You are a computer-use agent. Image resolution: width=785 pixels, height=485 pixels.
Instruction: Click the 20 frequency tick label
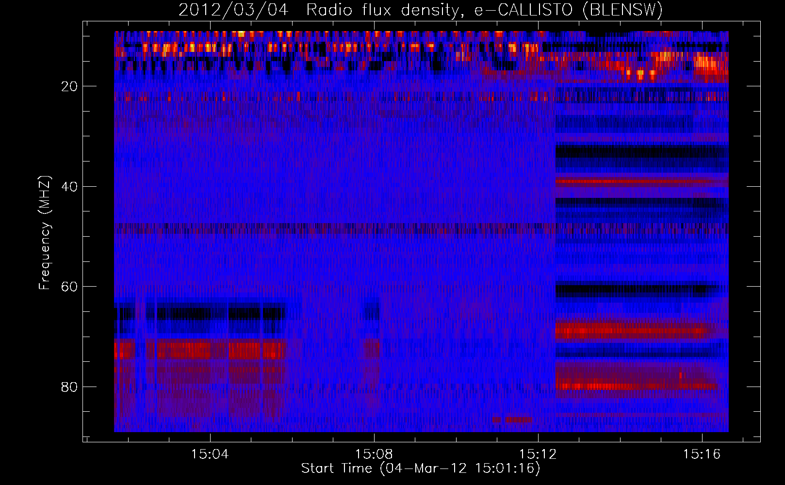tap(70, 86)
